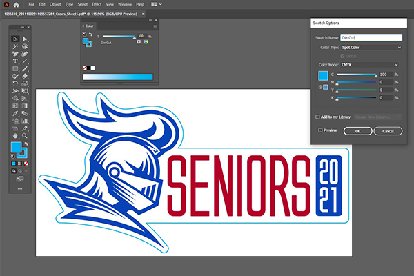Expand the Color Mode CMYK dropdown
Image resolution: width=414 pixels, height=276 pixels.
371,65
